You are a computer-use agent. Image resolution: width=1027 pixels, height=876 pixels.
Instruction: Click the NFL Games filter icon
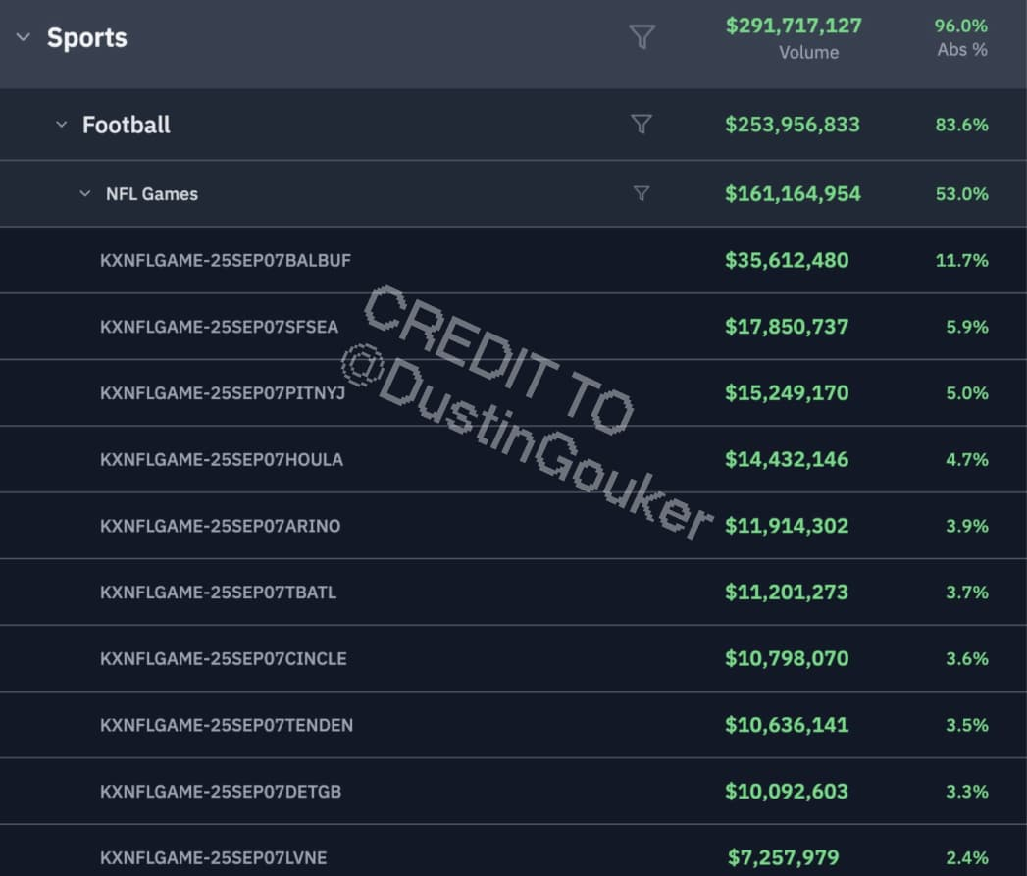(x=642, y=193)
